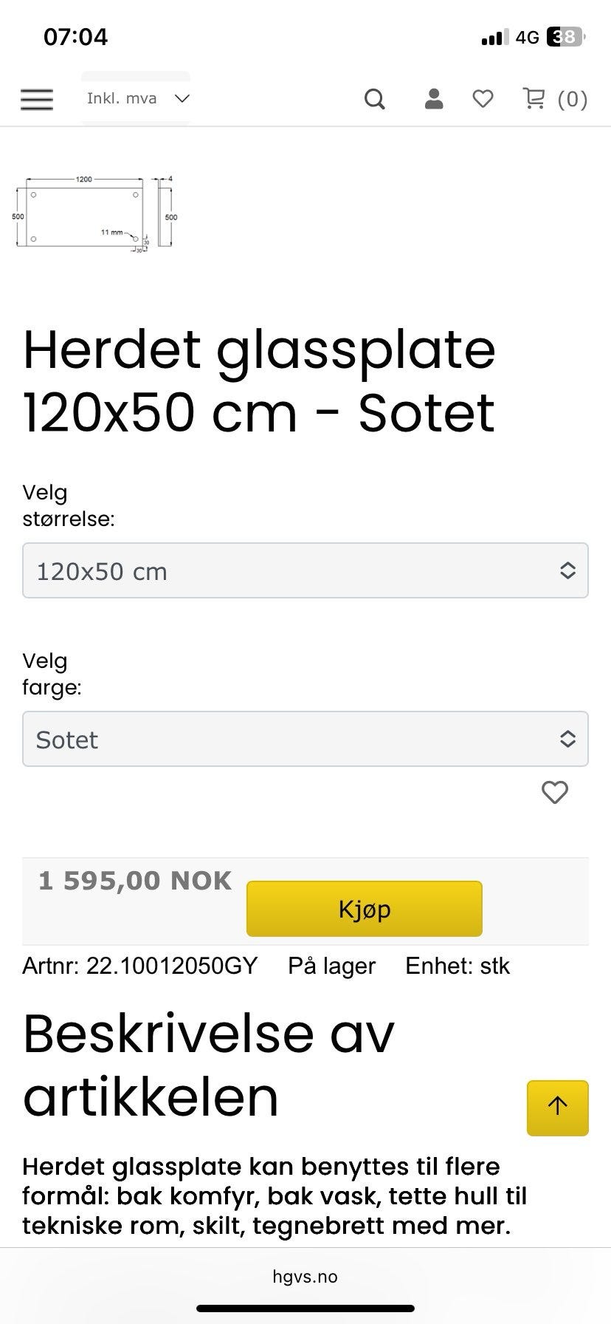611x1324 pixels.
Task: Open the glass plate dimension thumbnail
Action: coord(96,215)
